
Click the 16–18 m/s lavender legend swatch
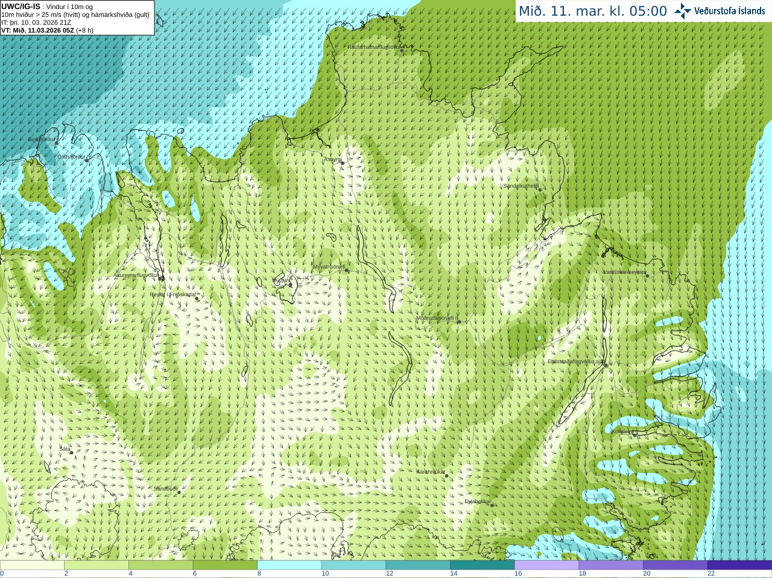pyautogui.click(x=546, y=565)
